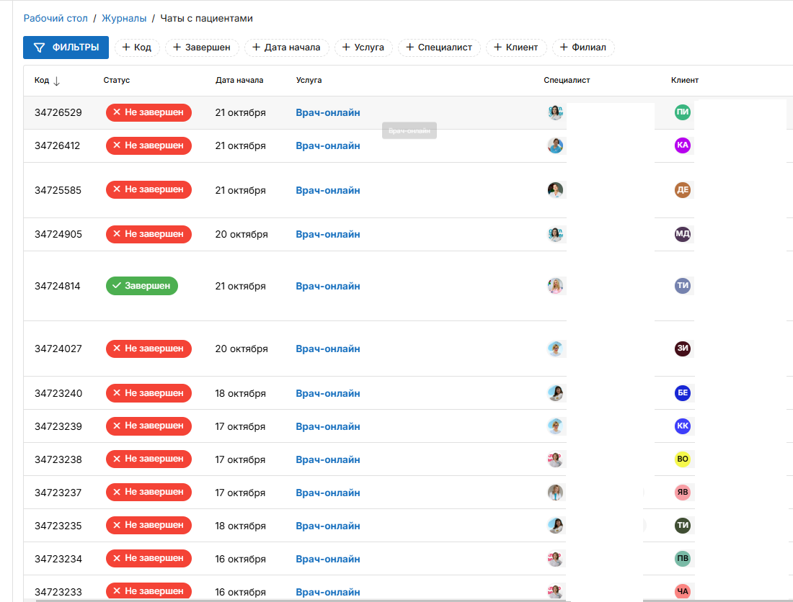Viewport: 793px width, 602px height.
Task: Add the Завершен filter chip
Action: pyautogui.click(x=201, y=48)
